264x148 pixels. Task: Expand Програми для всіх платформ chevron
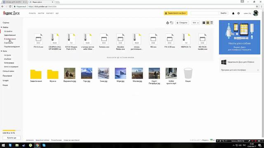258,70
